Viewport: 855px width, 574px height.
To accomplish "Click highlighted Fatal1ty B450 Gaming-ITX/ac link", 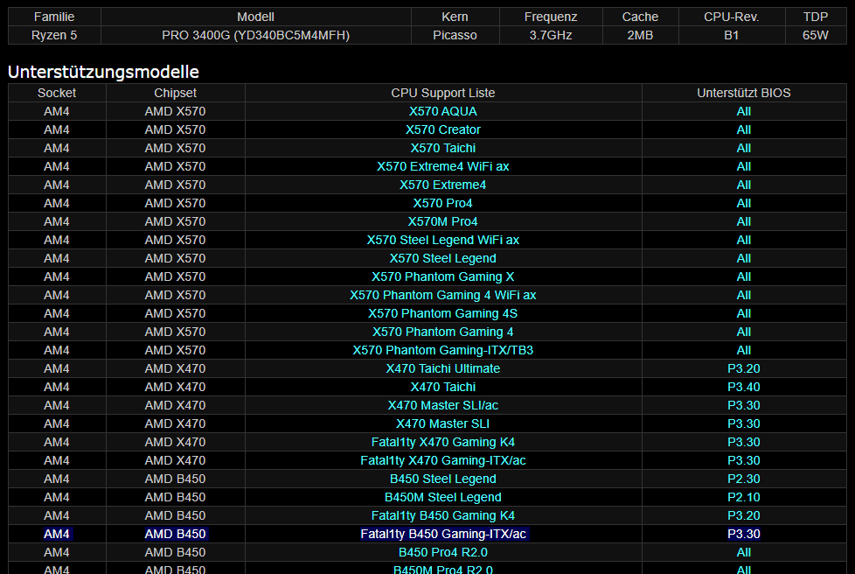I will coord(442,534).
